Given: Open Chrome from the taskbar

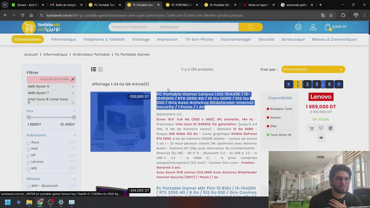Looking at the screenshot, I should (40, 202).
